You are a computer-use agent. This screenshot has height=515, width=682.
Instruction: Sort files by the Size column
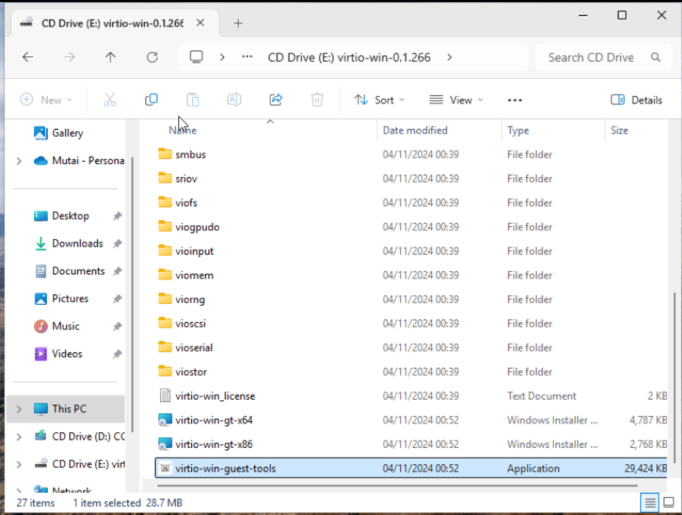619,130
